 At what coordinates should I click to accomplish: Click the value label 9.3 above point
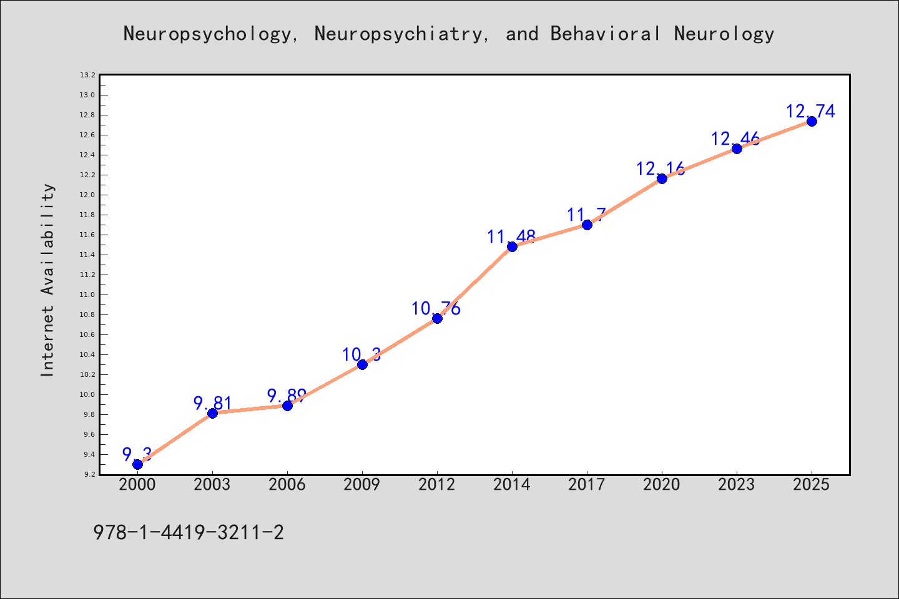[137, 454]
